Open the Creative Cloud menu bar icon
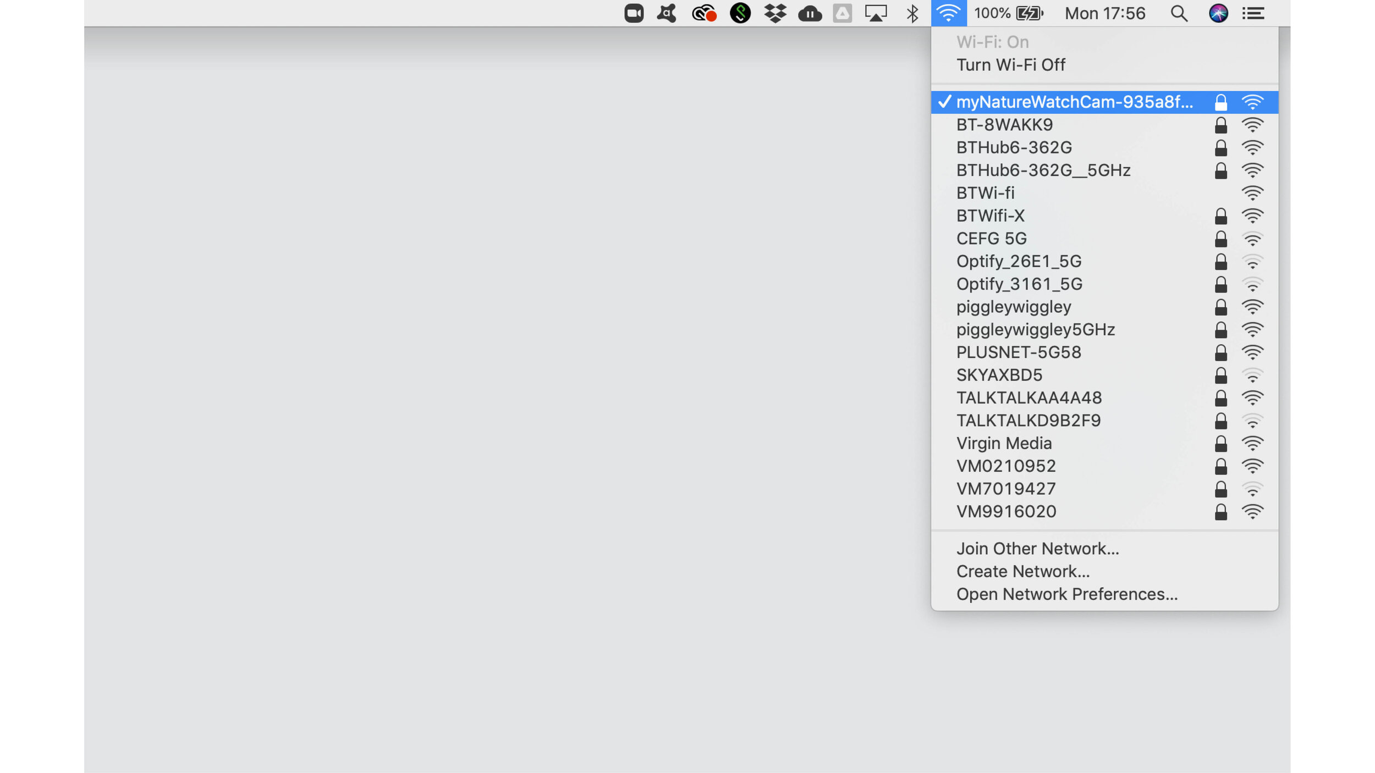The height and width of the screenshot is (773, 1375). [704, 13]
